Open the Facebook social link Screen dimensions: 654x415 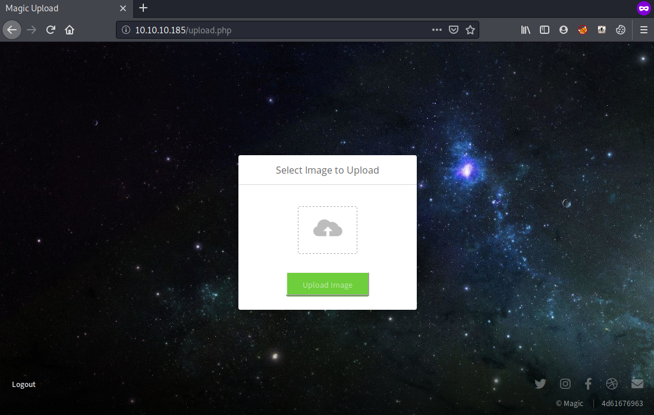pyautogui.click(x=588, y=384)
